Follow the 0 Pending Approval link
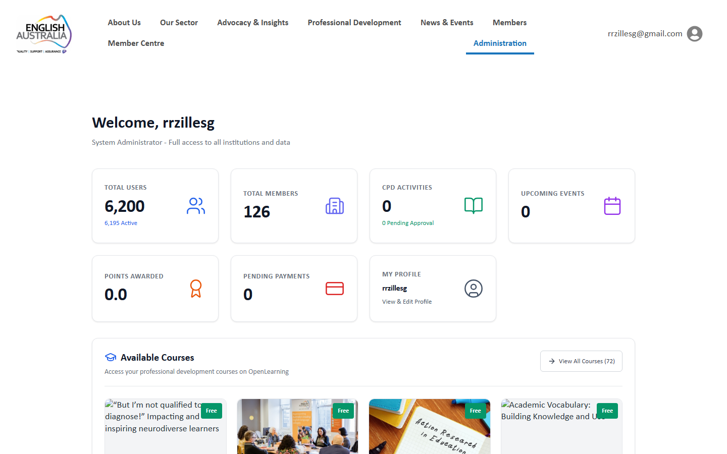The width and height of the screenshot is (727, 454). pos(408,223)
